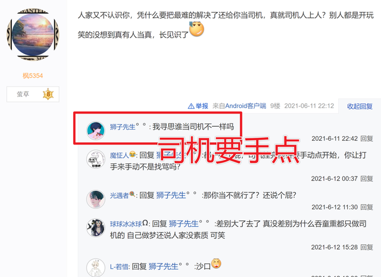This screenshot has width=381, height=277.
Task: Open the 狮子先生 username in first reply
Action: pos(123,127)
